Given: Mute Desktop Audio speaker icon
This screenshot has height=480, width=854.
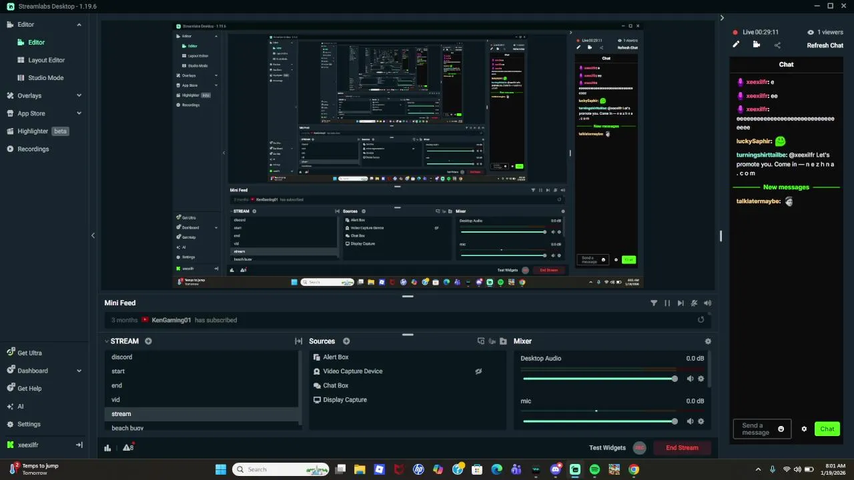Looking at the screenshot, I should coord(690,379).
